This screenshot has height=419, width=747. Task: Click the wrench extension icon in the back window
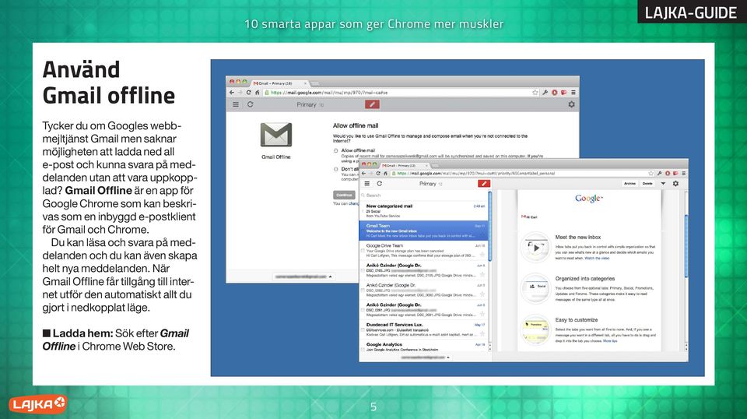pos(545,93)
